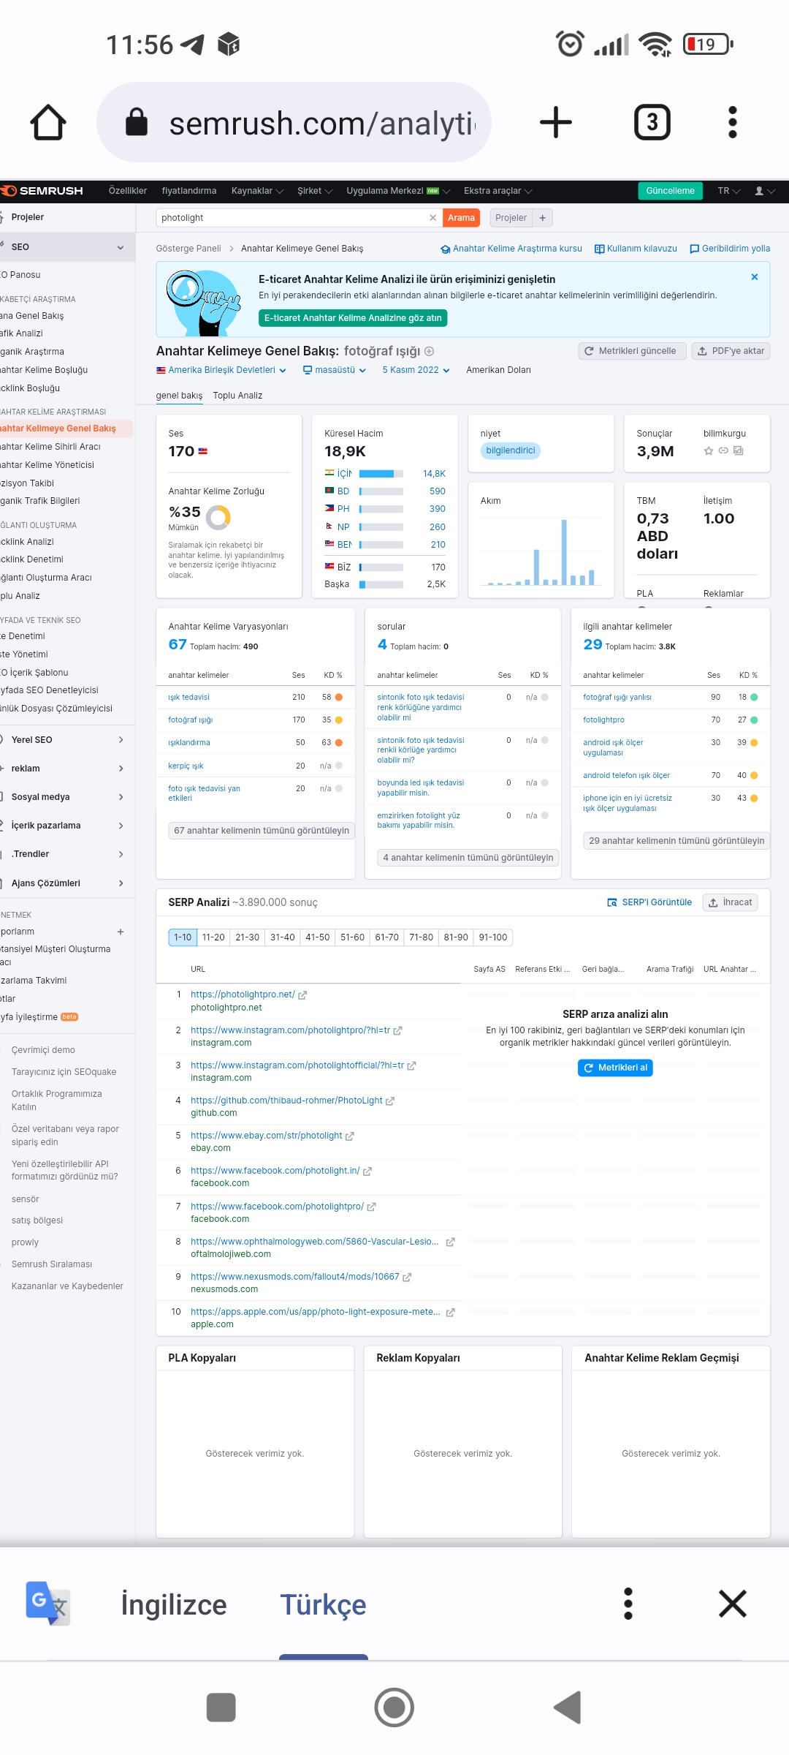Open translate bar three-dot options
Viewport: 789px width, 1755px height.
(x=628, y=1604)
